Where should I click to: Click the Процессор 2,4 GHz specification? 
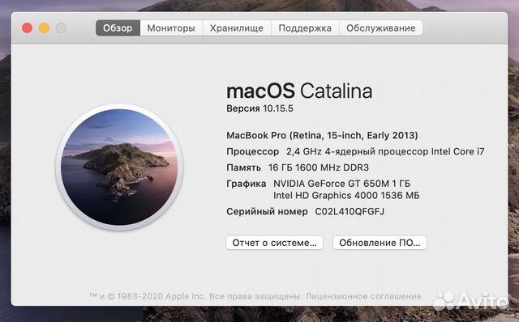point(355,151)
